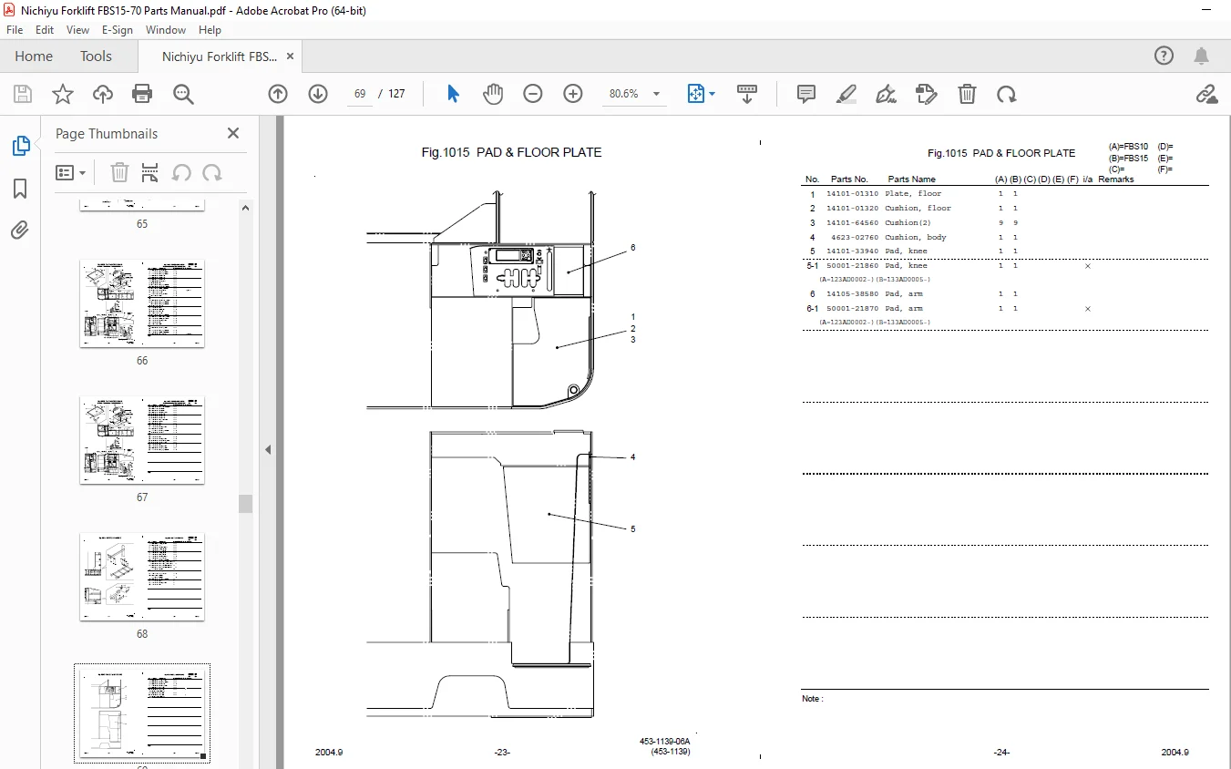
Task: Open the View menu
Action: [77, 30]
